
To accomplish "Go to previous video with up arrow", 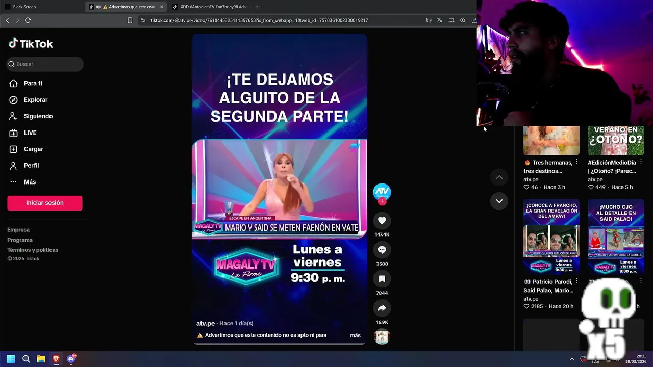I will [499, 177].
